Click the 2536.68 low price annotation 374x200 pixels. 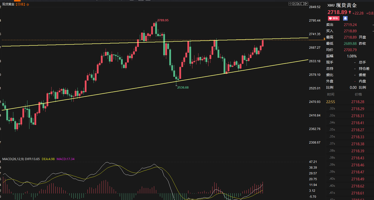[x=183, y=88]
